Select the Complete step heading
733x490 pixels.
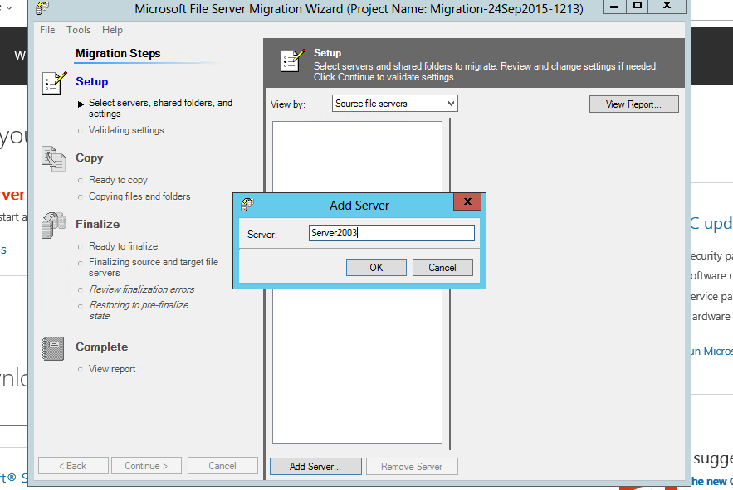102,347
